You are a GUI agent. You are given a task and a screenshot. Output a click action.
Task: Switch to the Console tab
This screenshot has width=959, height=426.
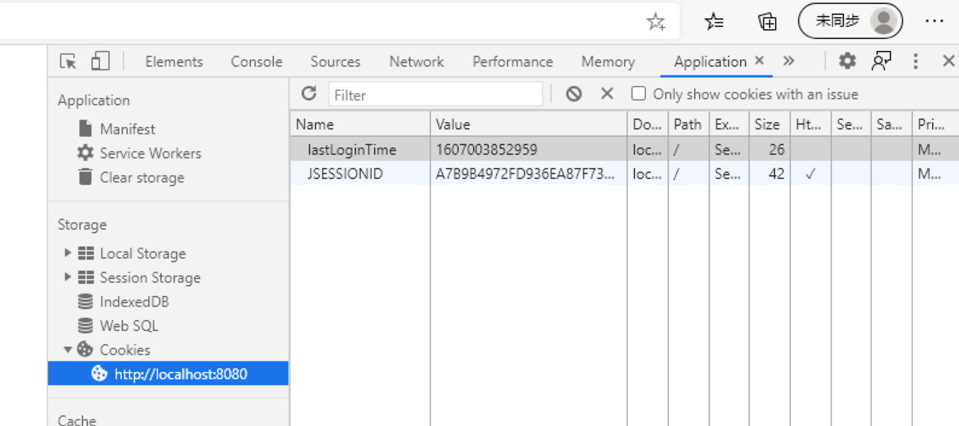(x=256, y=62)
